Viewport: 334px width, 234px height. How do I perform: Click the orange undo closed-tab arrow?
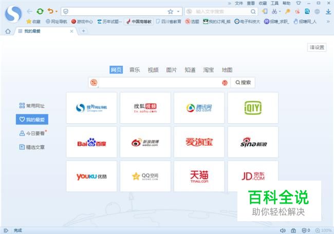tap(50, 11)
